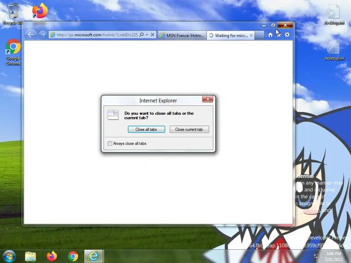Click the Close current tab button
The width and height of the screenshot is (351, 263).
coord(189,129)
